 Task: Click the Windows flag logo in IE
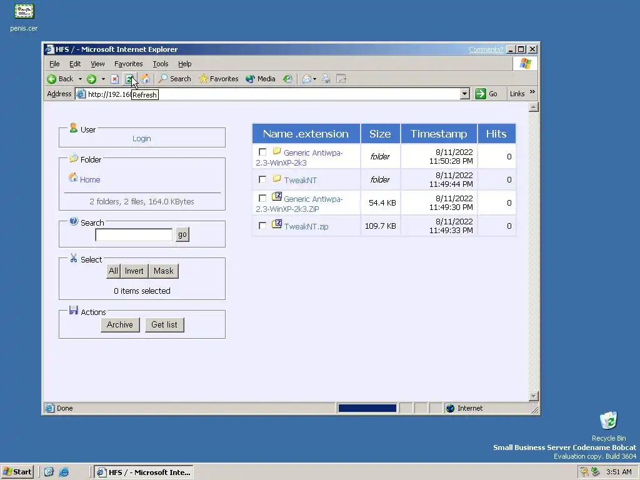pos(525,64)
